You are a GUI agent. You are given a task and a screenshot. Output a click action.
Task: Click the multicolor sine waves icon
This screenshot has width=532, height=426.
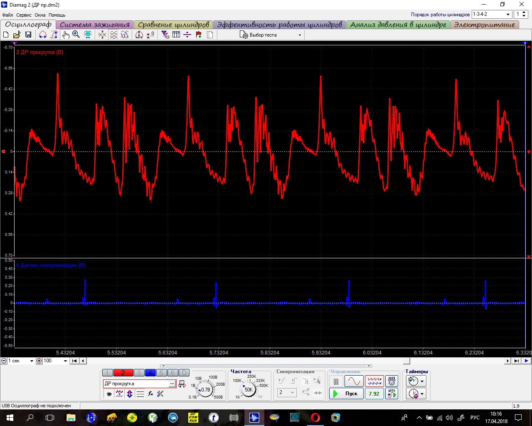pyautogui.click(x=125, y=35)
